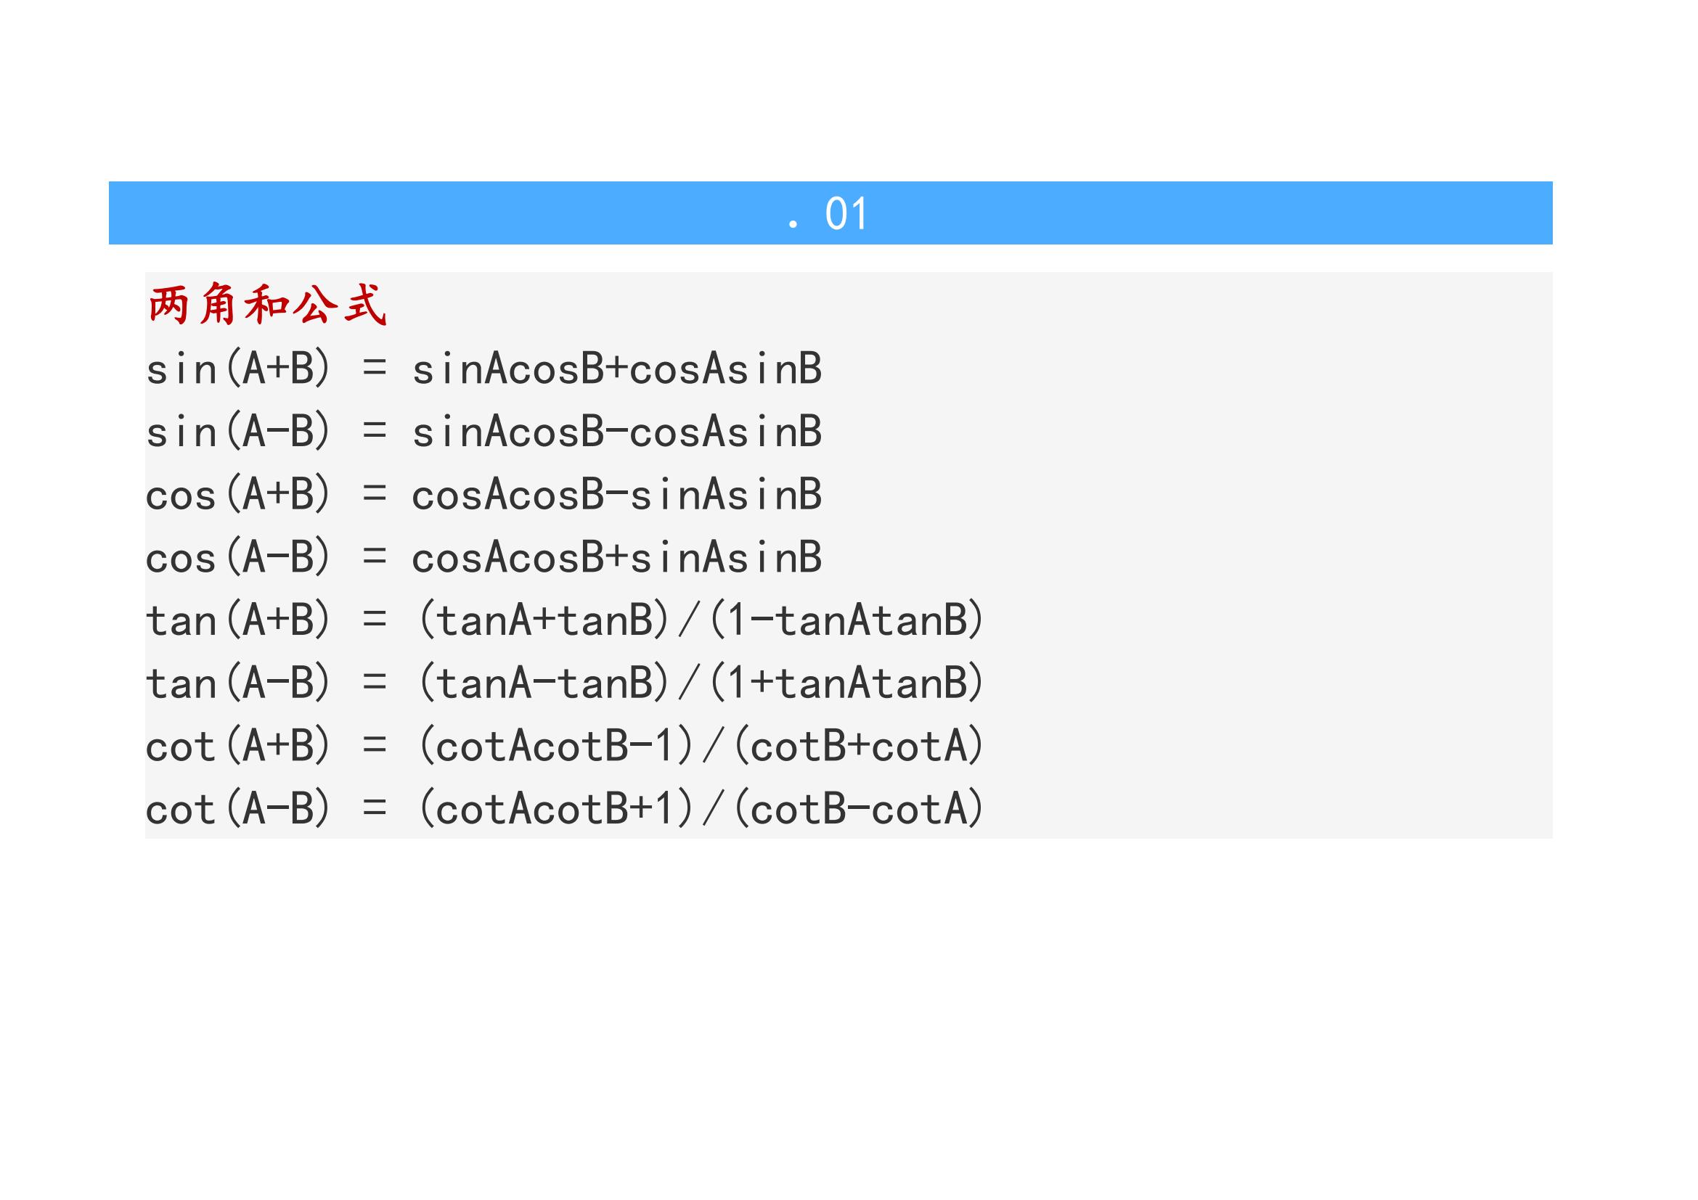Click the left-hand term "sin(A-B)"
The image size is (1698, 1200).
click(x=237, y=432)
